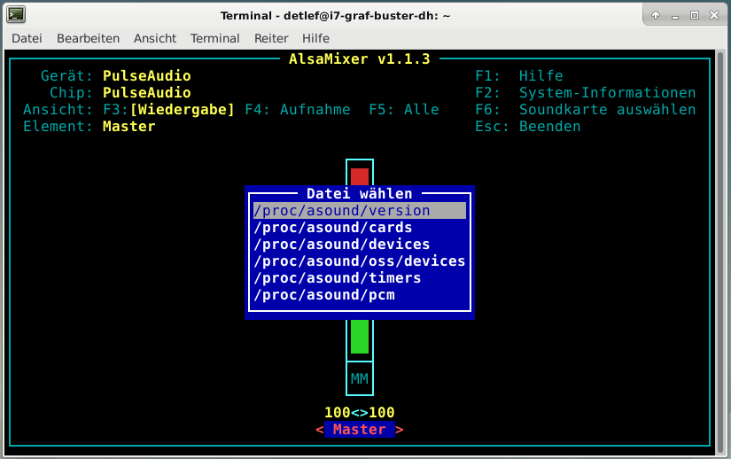Image resolution: width=731 pixels, height=459 pixels.
Task: Click the 100<>100 volume value
Action: (360, 412)
